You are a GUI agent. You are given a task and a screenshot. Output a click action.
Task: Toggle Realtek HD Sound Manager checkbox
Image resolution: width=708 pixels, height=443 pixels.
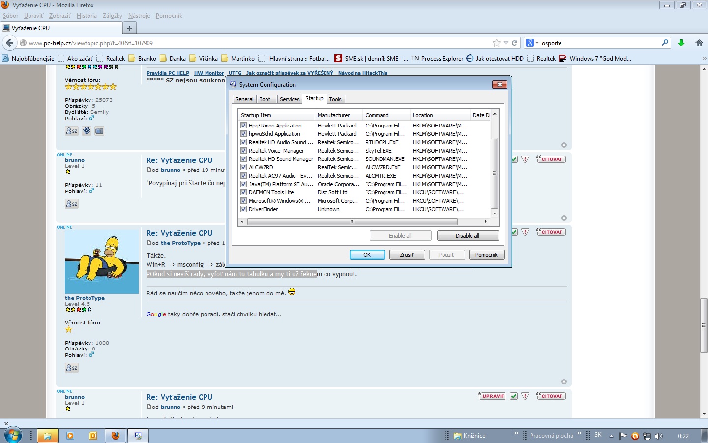click(243, 159)
